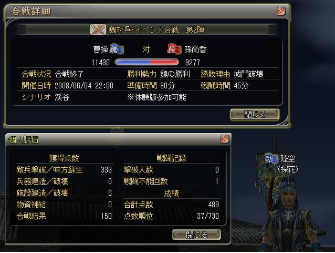The width and height of the screenshot is (335, 253).
Task: Click the crossed swords battle icon
Action: point(98,29)
